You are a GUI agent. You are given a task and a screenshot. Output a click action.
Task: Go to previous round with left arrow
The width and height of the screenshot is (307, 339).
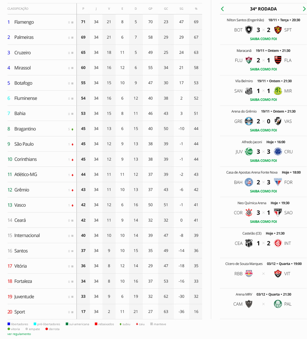[223, 9]
